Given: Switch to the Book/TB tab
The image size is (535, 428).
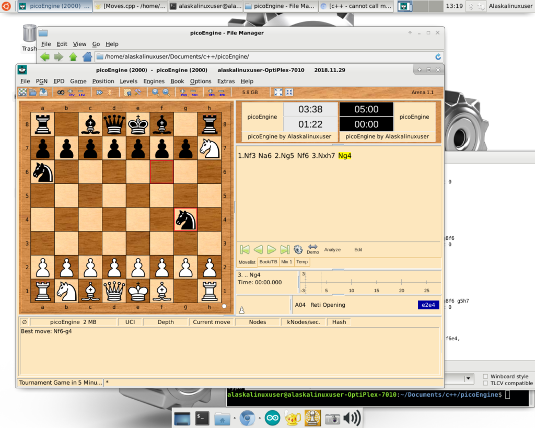Looking at the screenshot, I should coord(269,262).
